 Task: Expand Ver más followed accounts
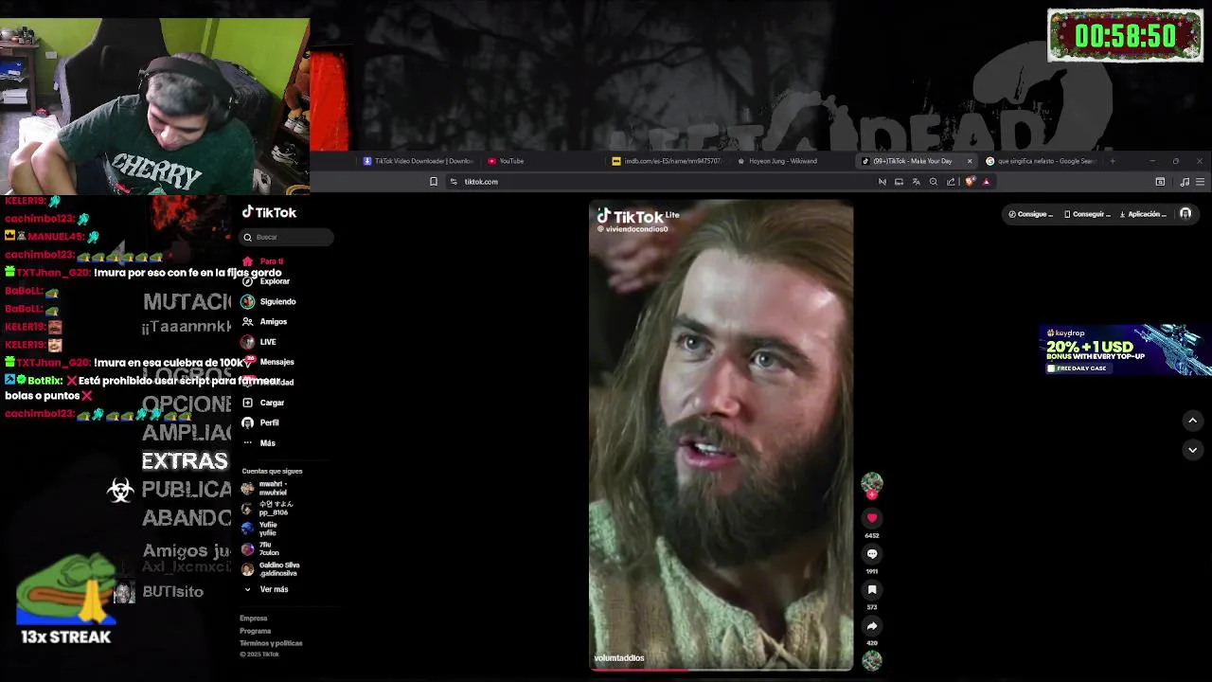(266, 589)
